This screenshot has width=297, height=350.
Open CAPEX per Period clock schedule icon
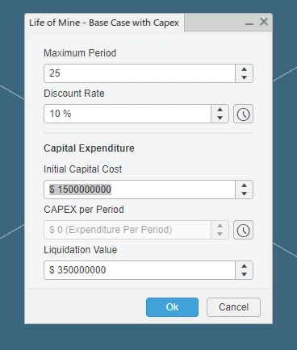click(x=243, y=230)
